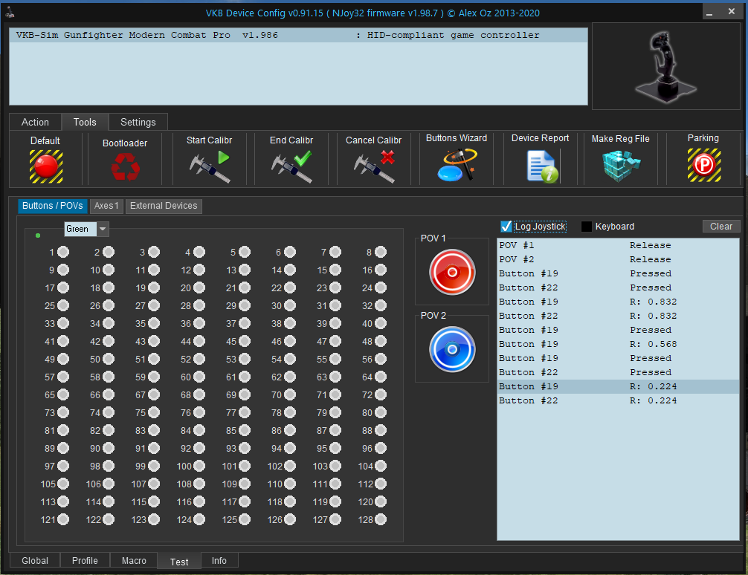This screenshot has height=575, width=748.
Task: Clear the joystick log
Action: tap(720, 227)
